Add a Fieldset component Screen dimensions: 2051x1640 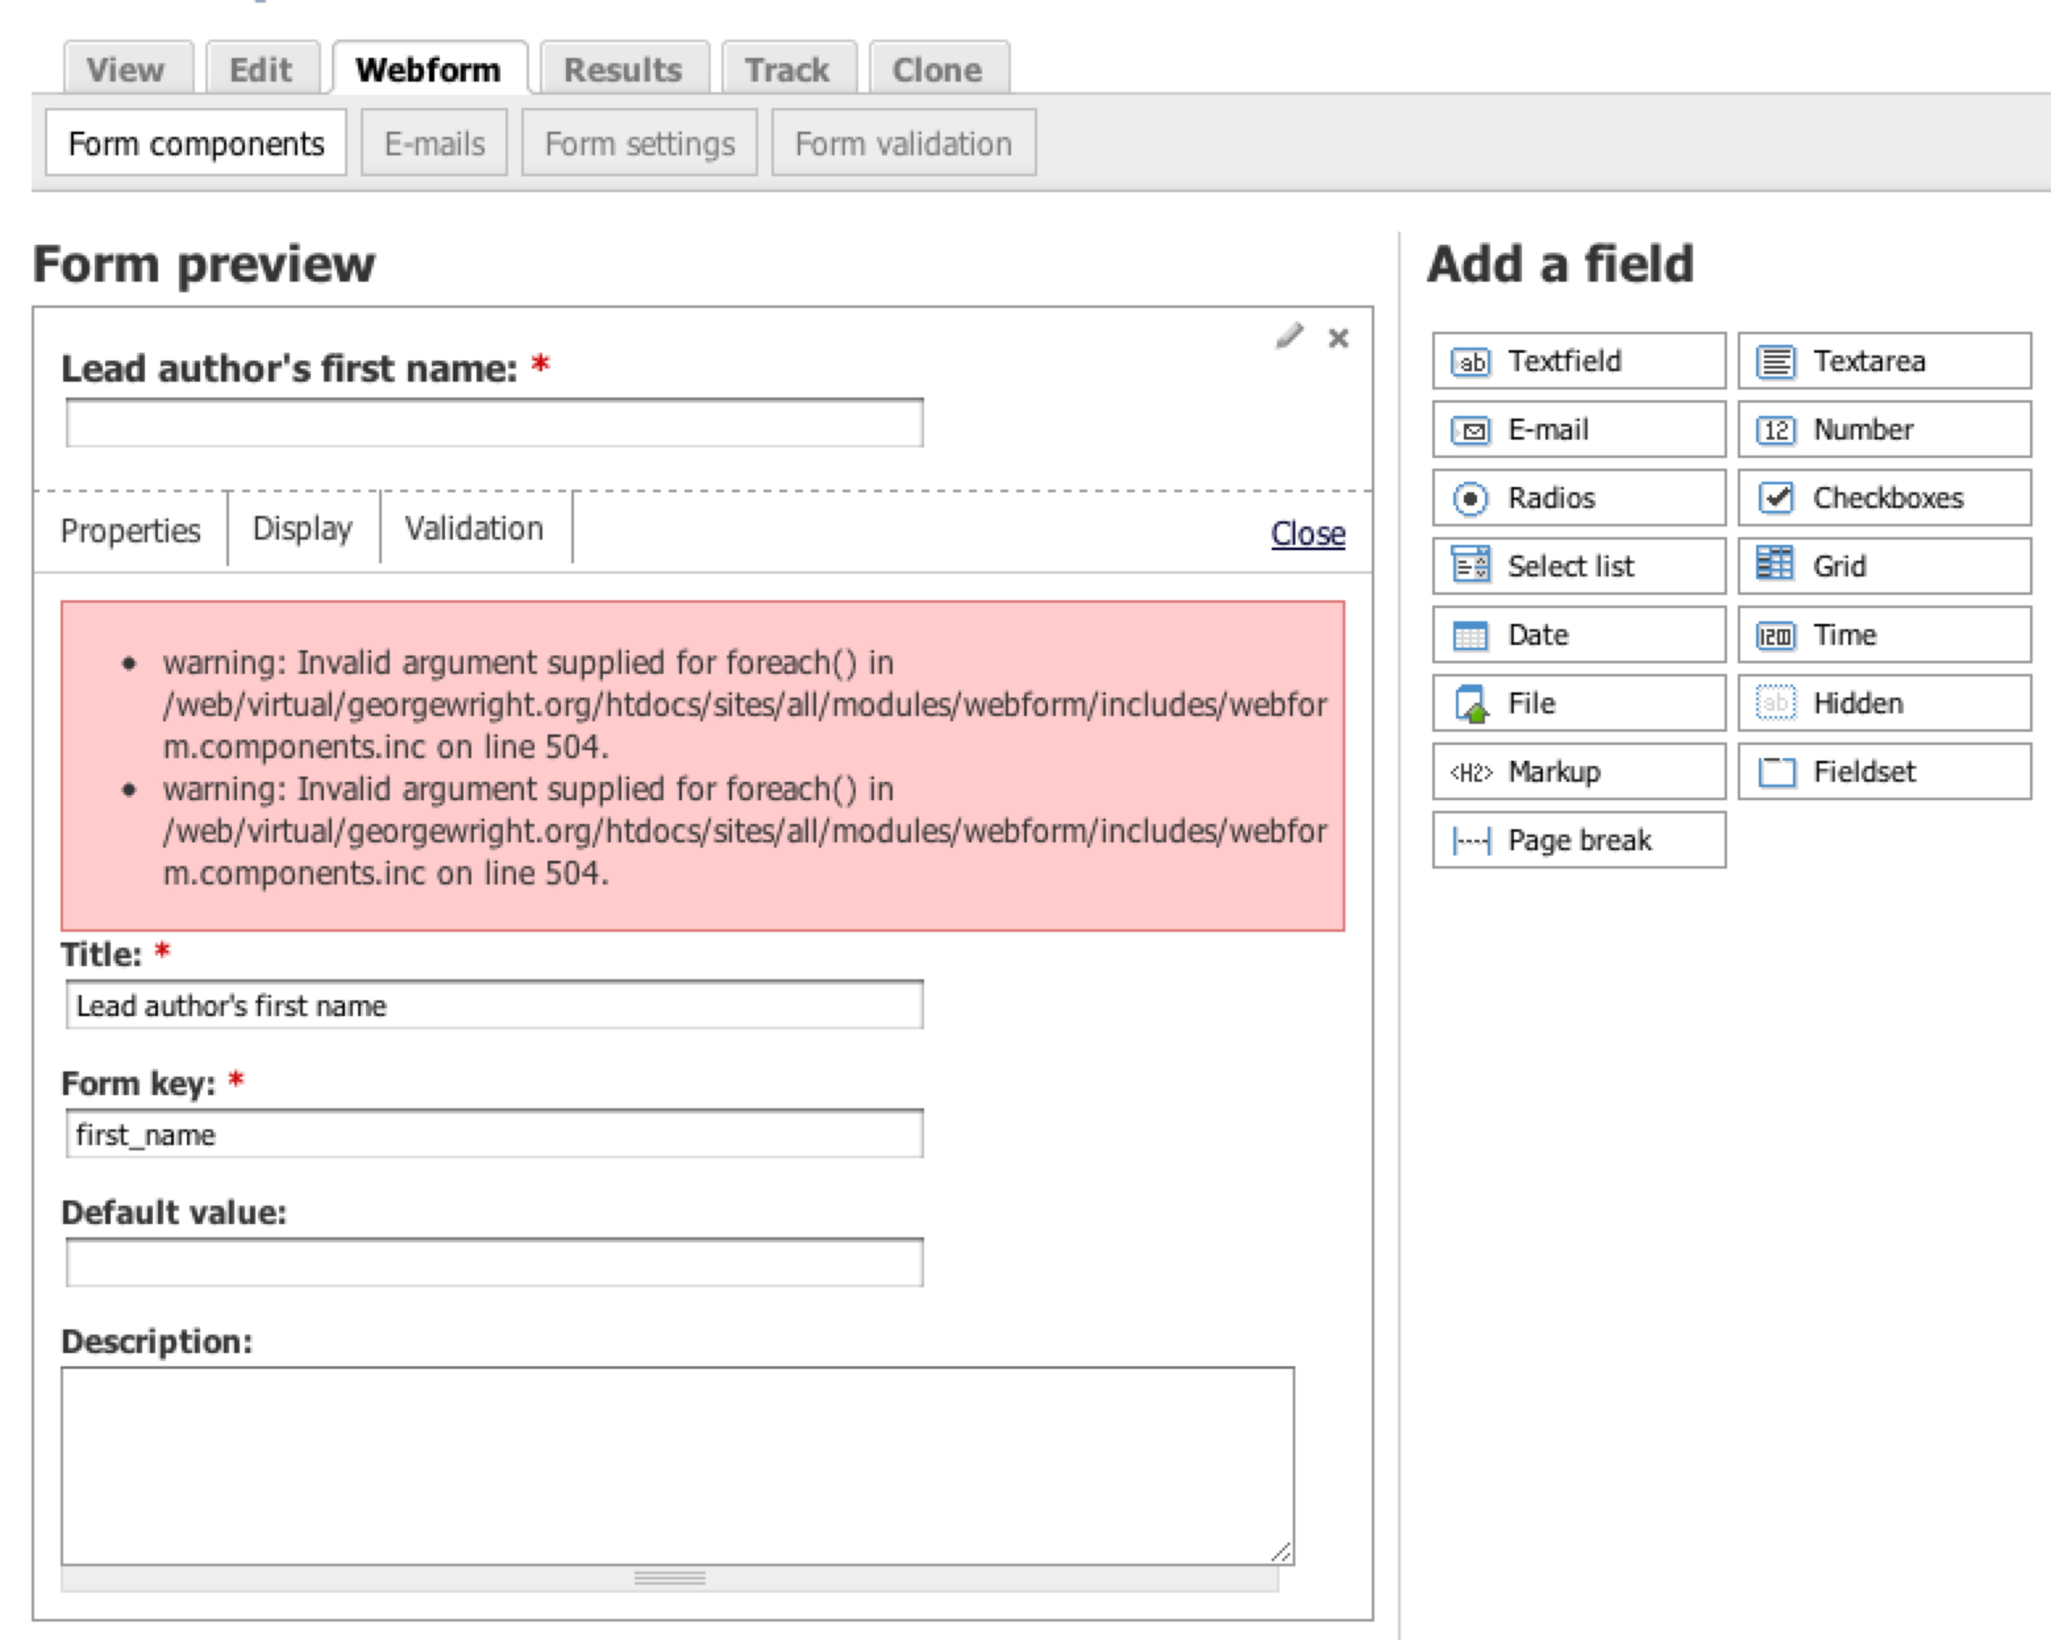pyautogui.click(x=1884, y=773)
